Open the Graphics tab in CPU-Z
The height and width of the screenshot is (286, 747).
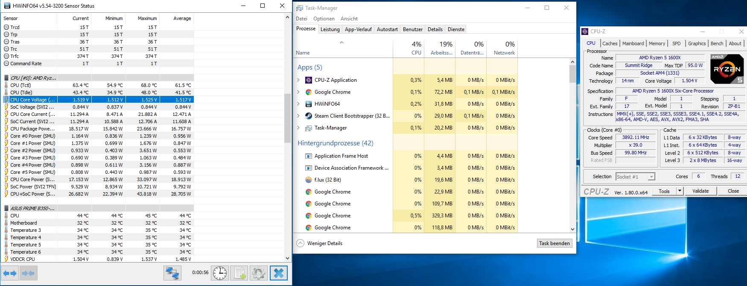click(697, 43)
